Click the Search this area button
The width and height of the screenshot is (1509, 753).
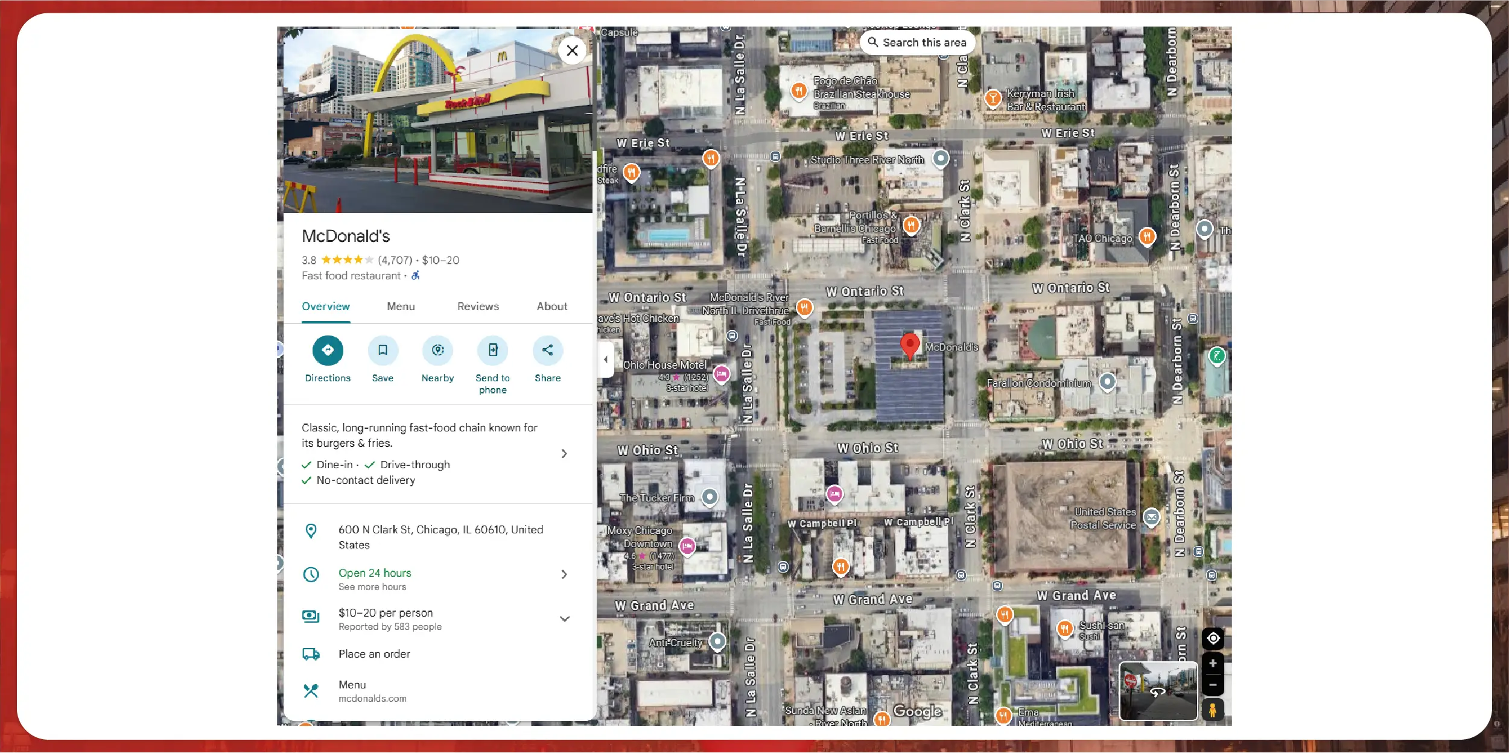917,43
